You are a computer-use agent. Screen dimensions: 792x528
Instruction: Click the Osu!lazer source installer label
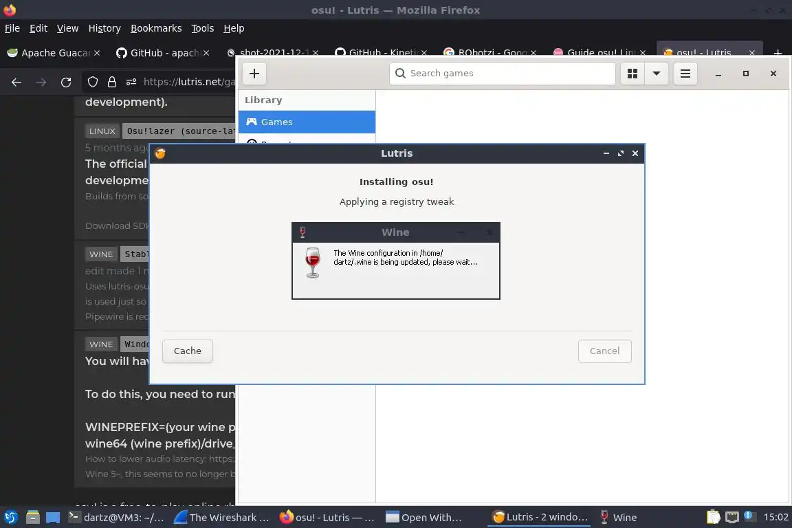click(x=179, y=131)
